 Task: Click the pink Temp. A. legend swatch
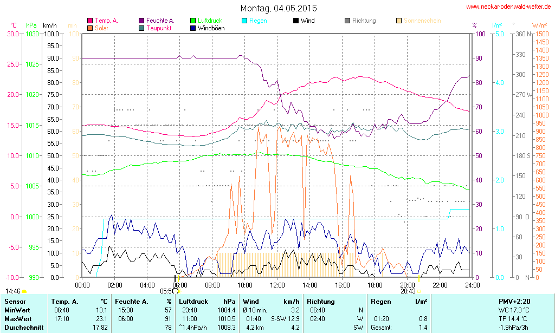tap(90, 21)
